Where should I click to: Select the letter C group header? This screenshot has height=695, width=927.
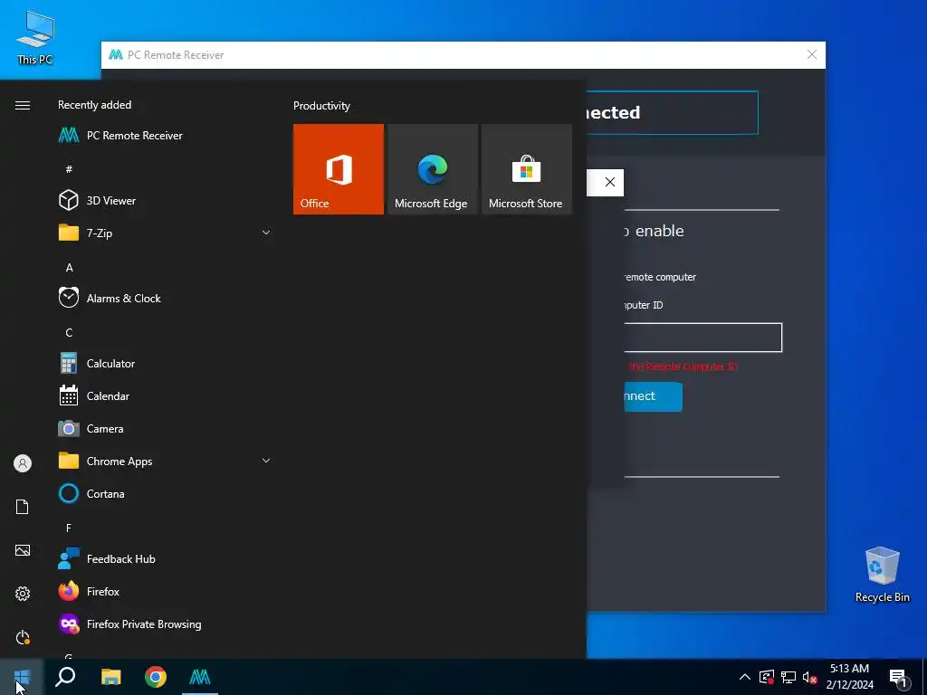[x=69, y=333]
